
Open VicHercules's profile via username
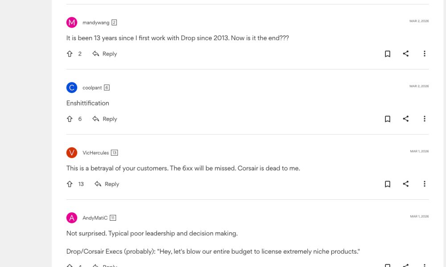[95, 153]
